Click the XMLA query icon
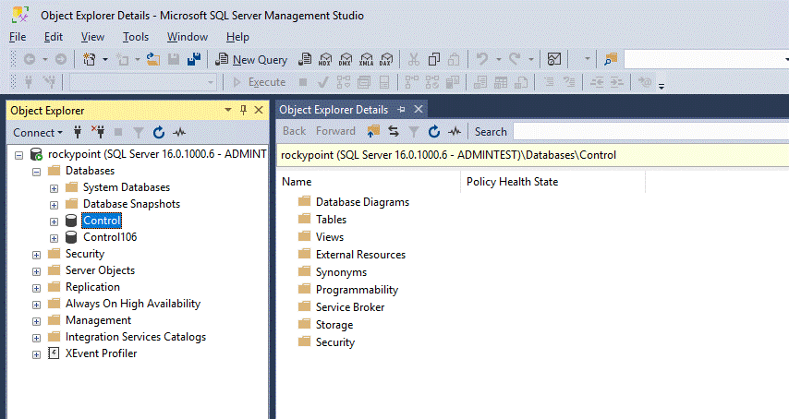The width and height of the screenshot is (789, 419). click(366, 59)
